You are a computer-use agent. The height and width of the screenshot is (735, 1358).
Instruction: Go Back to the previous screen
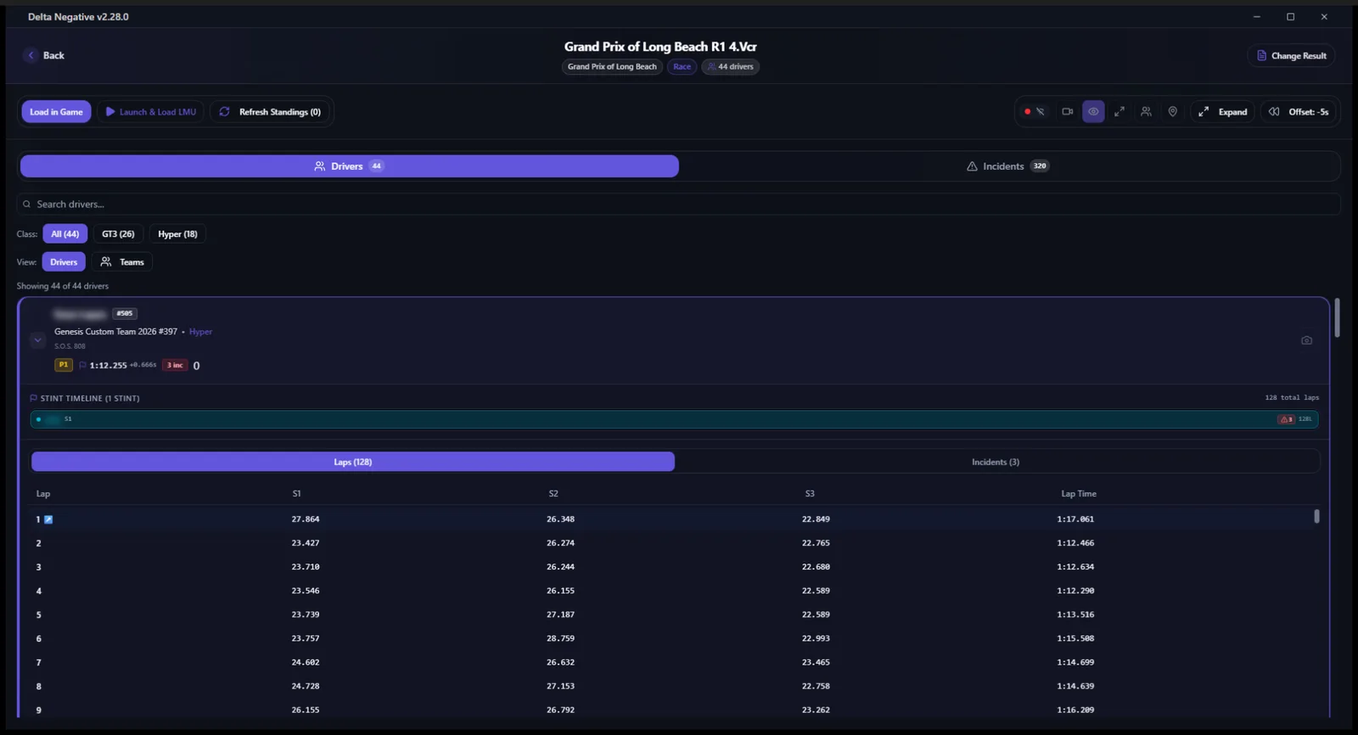pyautogui.click(x=45, y=56)
